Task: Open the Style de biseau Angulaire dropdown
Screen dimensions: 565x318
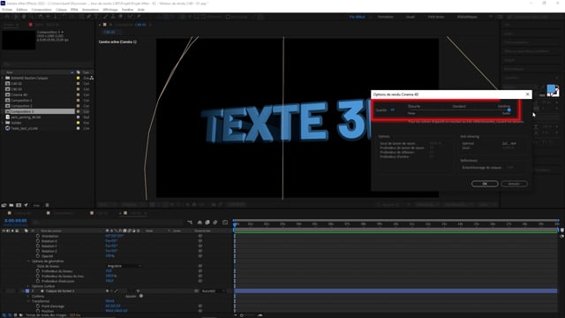Action: click(124, 266)
